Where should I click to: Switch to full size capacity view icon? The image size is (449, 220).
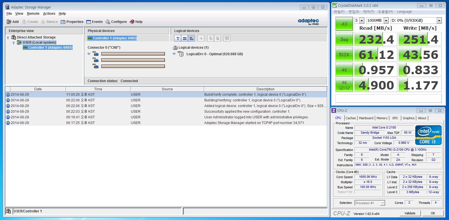click(x=185, y=38)
